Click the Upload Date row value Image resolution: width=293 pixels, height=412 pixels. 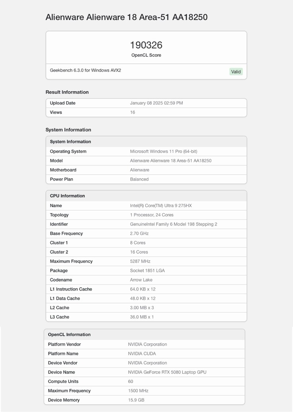click(x=156, y=103)
